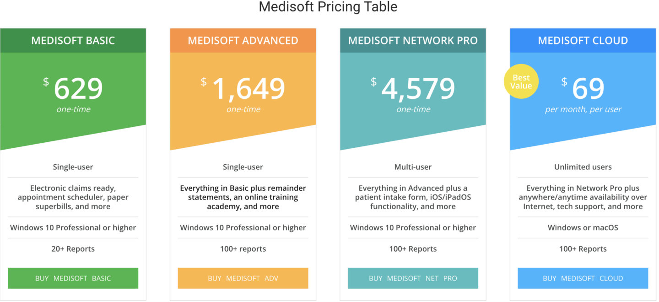Click the Medisoft Network Pro header

pyautogui.click(x=413, y=40)
